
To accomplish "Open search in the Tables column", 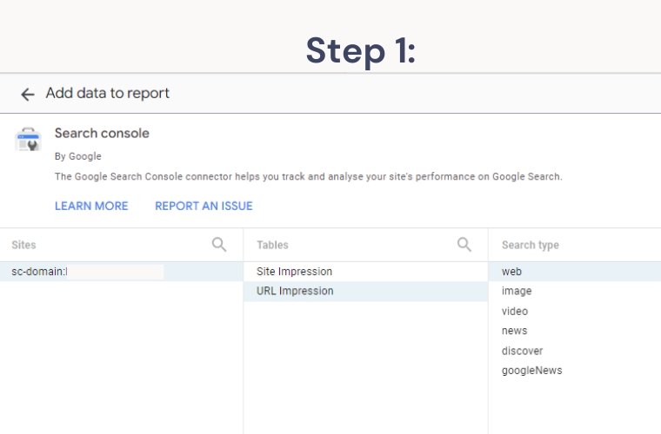I will point(464,244).
